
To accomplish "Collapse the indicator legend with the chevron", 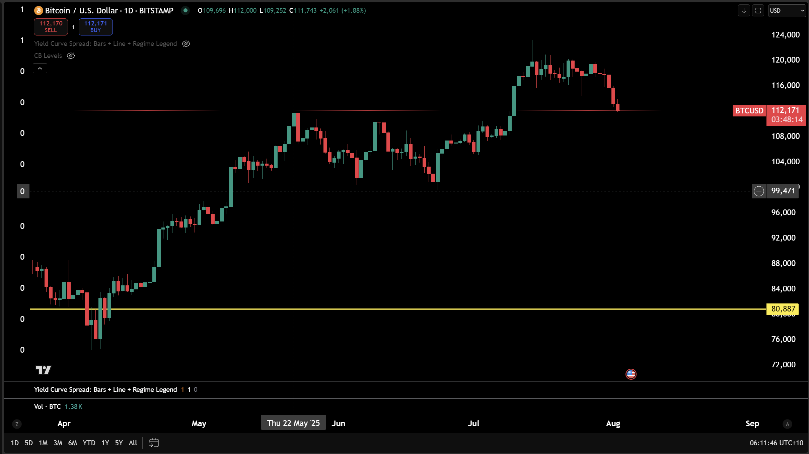I will 40,69.
